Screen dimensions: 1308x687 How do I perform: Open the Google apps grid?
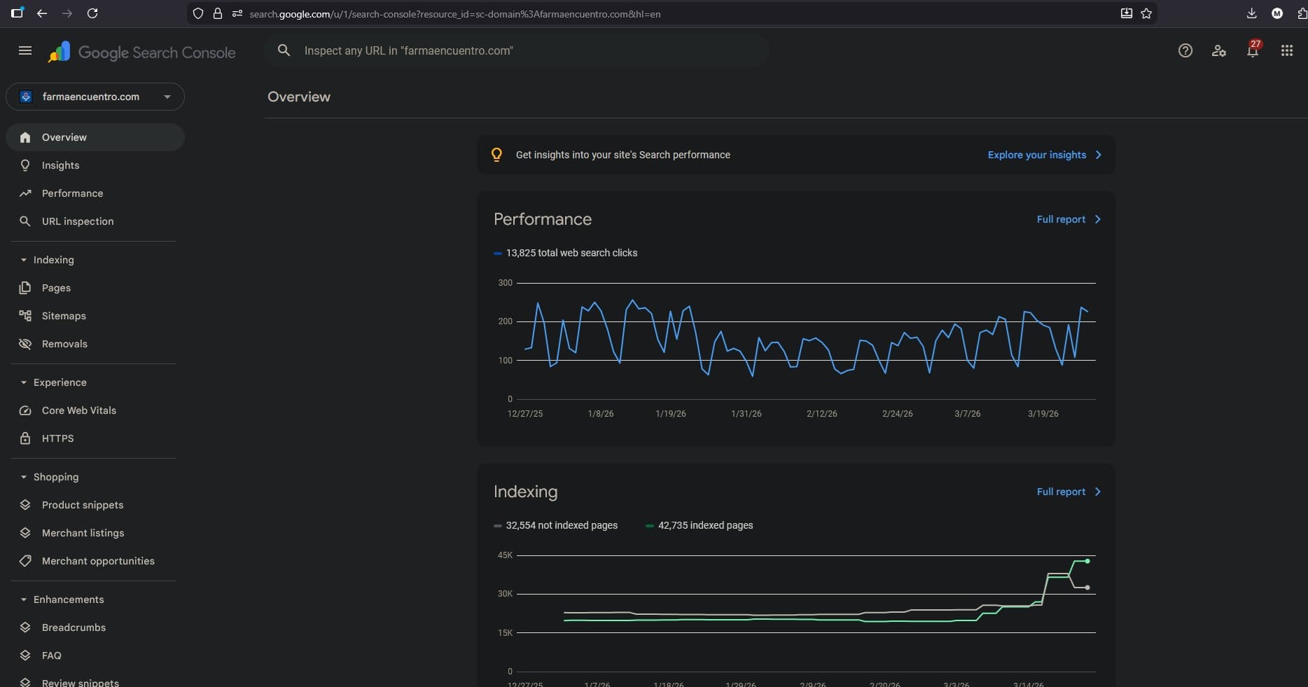pyautogui.click(x=1286, y=50)
